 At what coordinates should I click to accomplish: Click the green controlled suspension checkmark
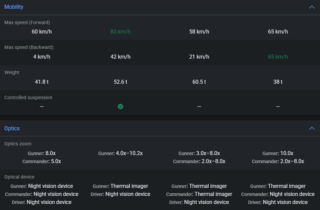pyautogui.click(x=120, y=107)
